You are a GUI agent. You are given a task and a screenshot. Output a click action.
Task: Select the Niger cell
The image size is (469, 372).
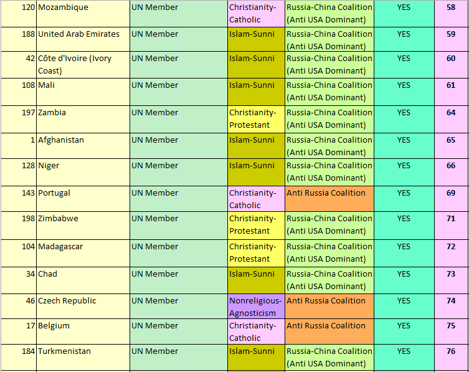[x=83, y=173]
